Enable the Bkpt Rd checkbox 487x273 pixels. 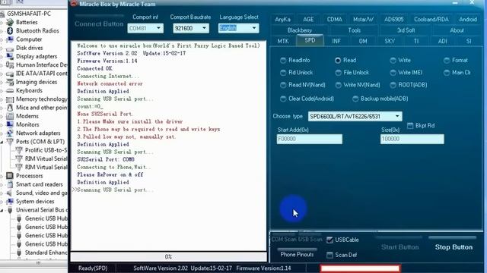coord(410,126)
